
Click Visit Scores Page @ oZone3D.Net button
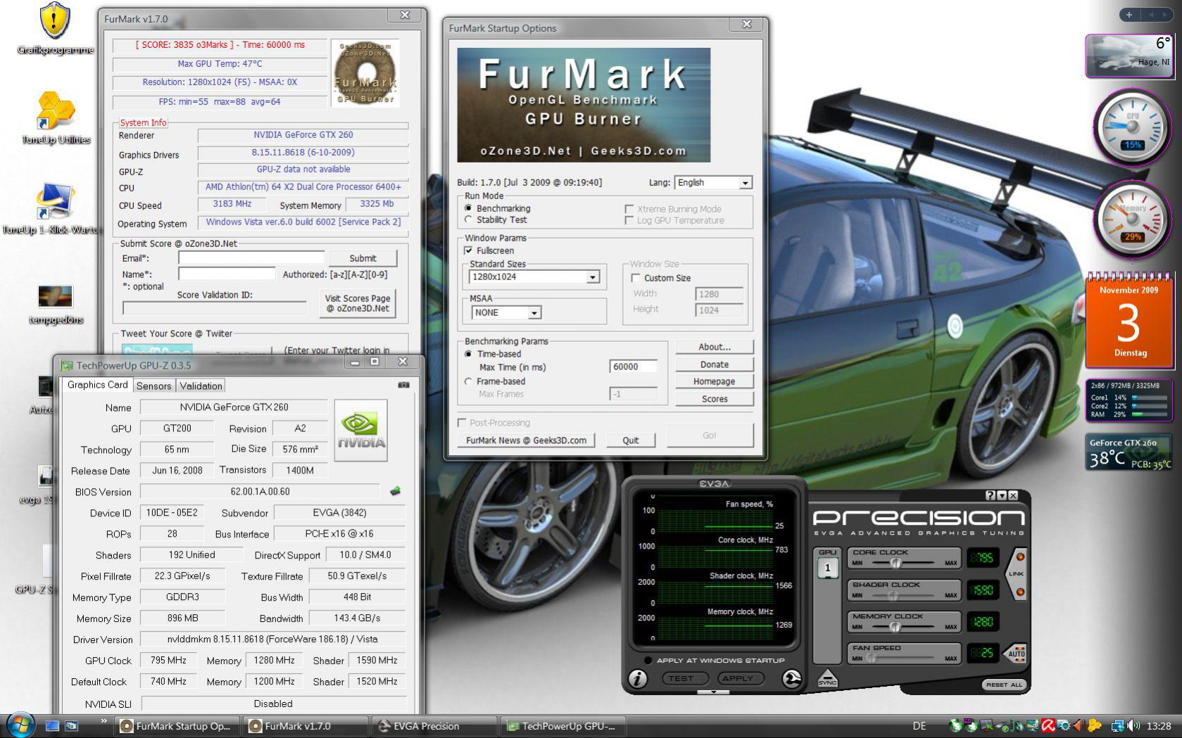pyautogui.click(x=358, y=303)
